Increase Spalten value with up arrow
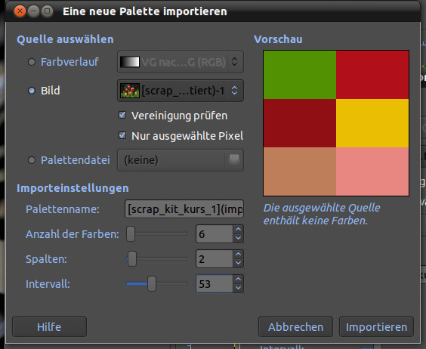The height and width of the screenshot is (349, 426). (x=238, y=255)
